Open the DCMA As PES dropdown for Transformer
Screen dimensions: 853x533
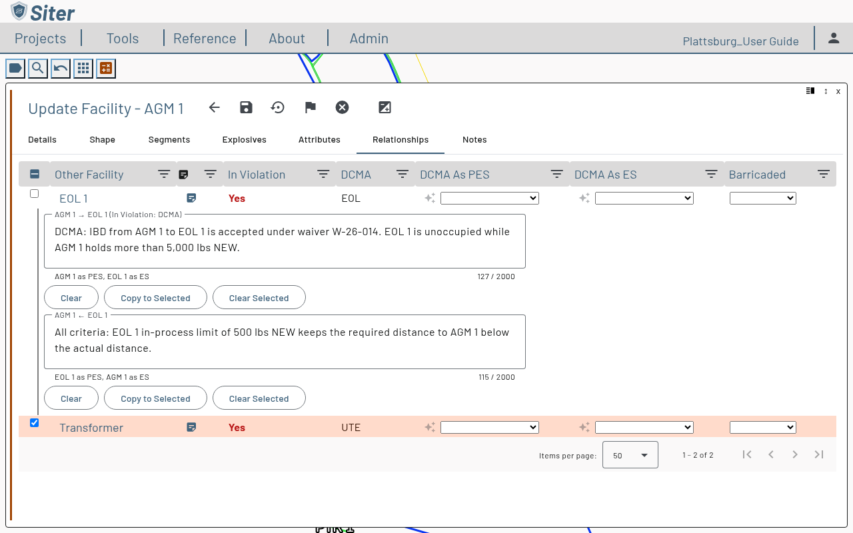pos(490,427)
